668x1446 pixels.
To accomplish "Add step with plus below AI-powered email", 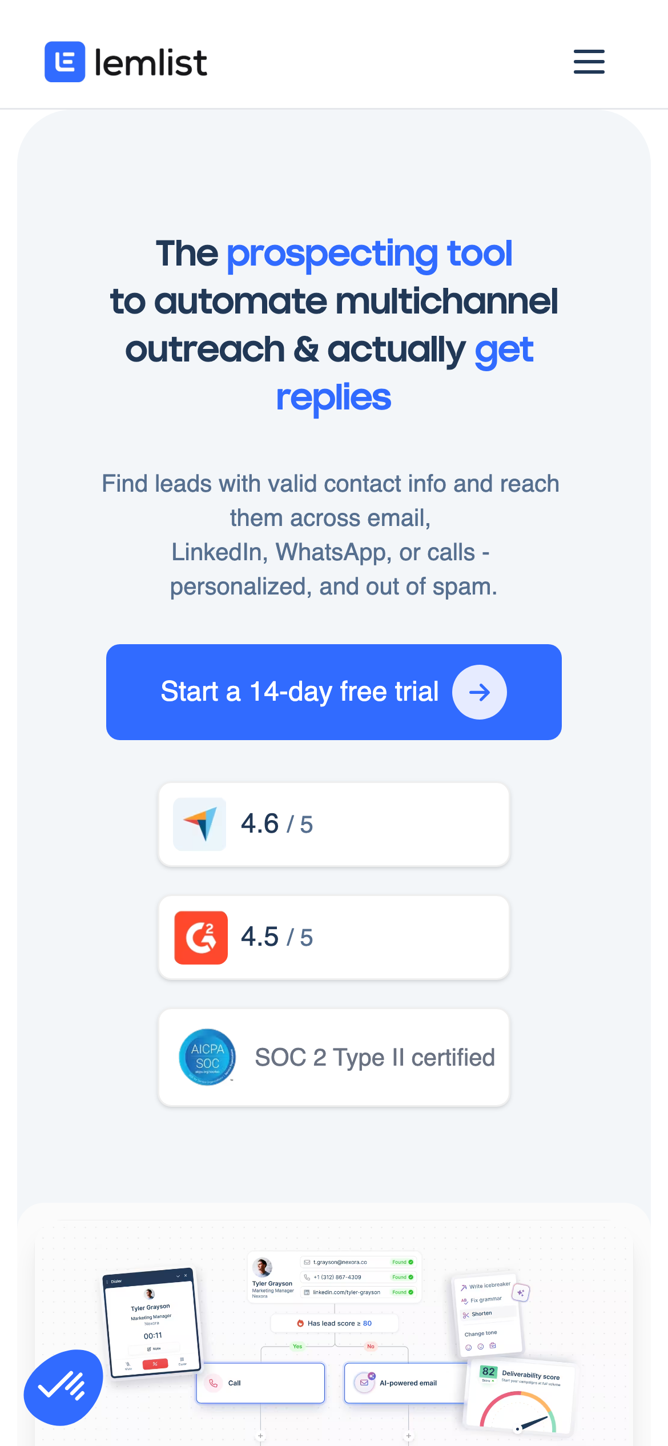I will coord(409,1436).
